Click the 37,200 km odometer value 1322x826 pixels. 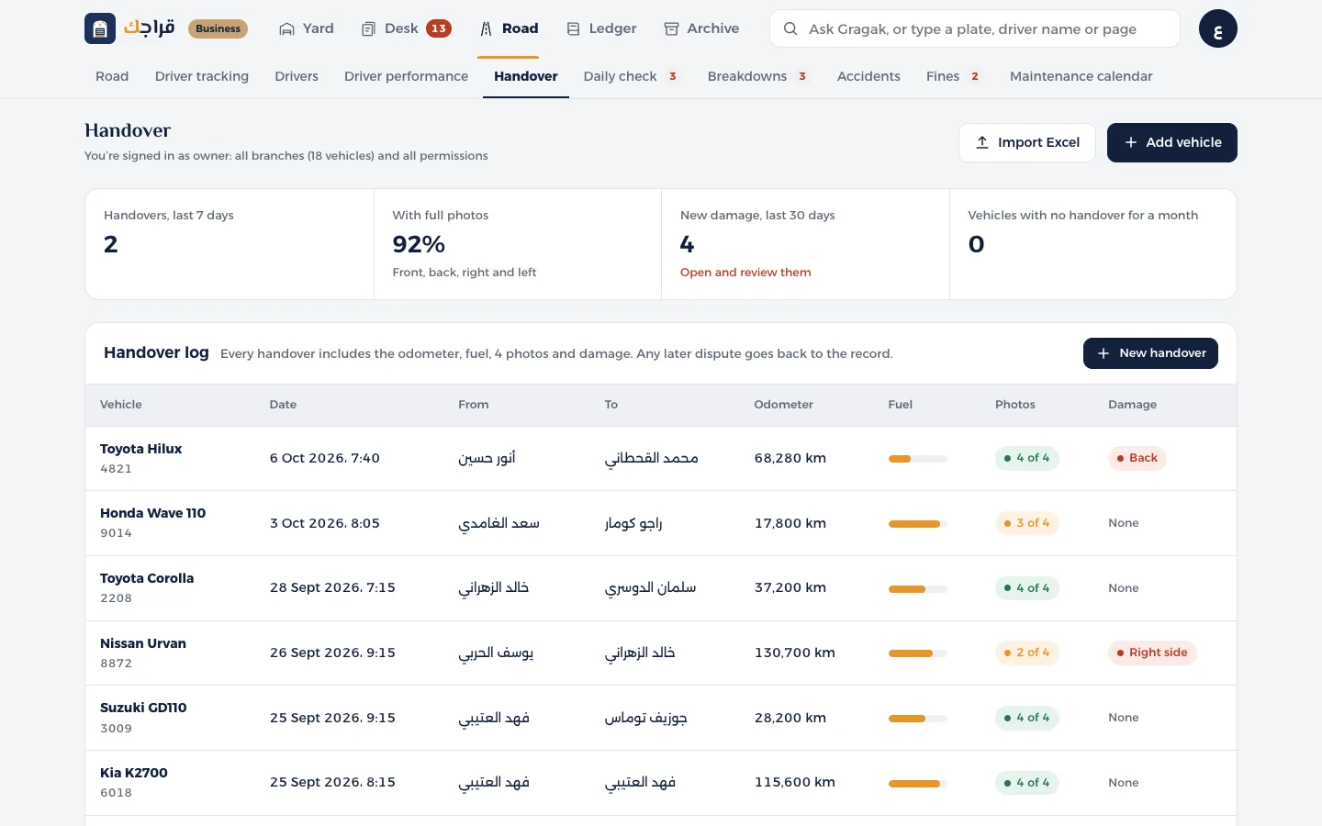click(x=790, y=587)
